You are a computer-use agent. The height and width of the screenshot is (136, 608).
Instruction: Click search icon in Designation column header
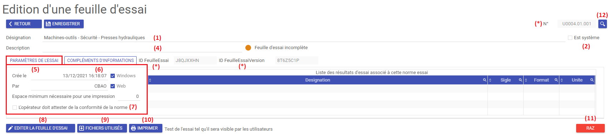(x=485, y=80)
